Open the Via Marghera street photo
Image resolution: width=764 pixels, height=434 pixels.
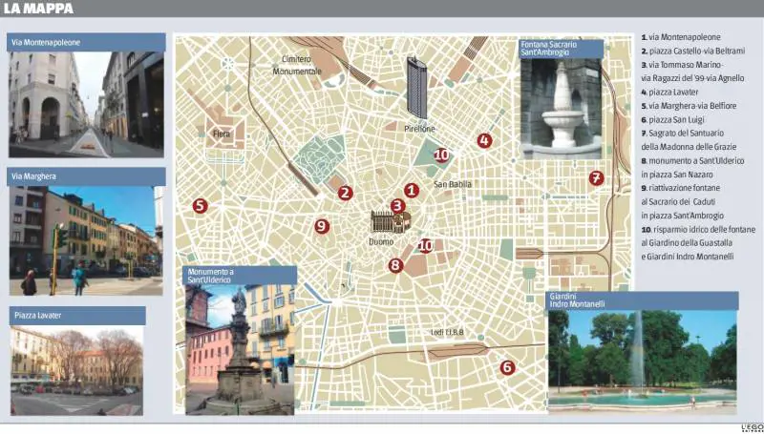tap(86, 240)
